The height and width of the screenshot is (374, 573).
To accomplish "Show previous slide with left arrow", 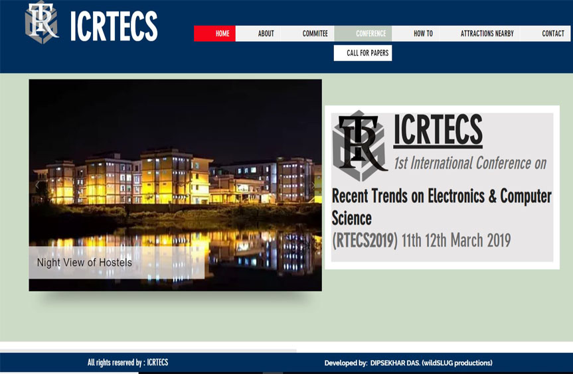I will [x=37, y=186].
